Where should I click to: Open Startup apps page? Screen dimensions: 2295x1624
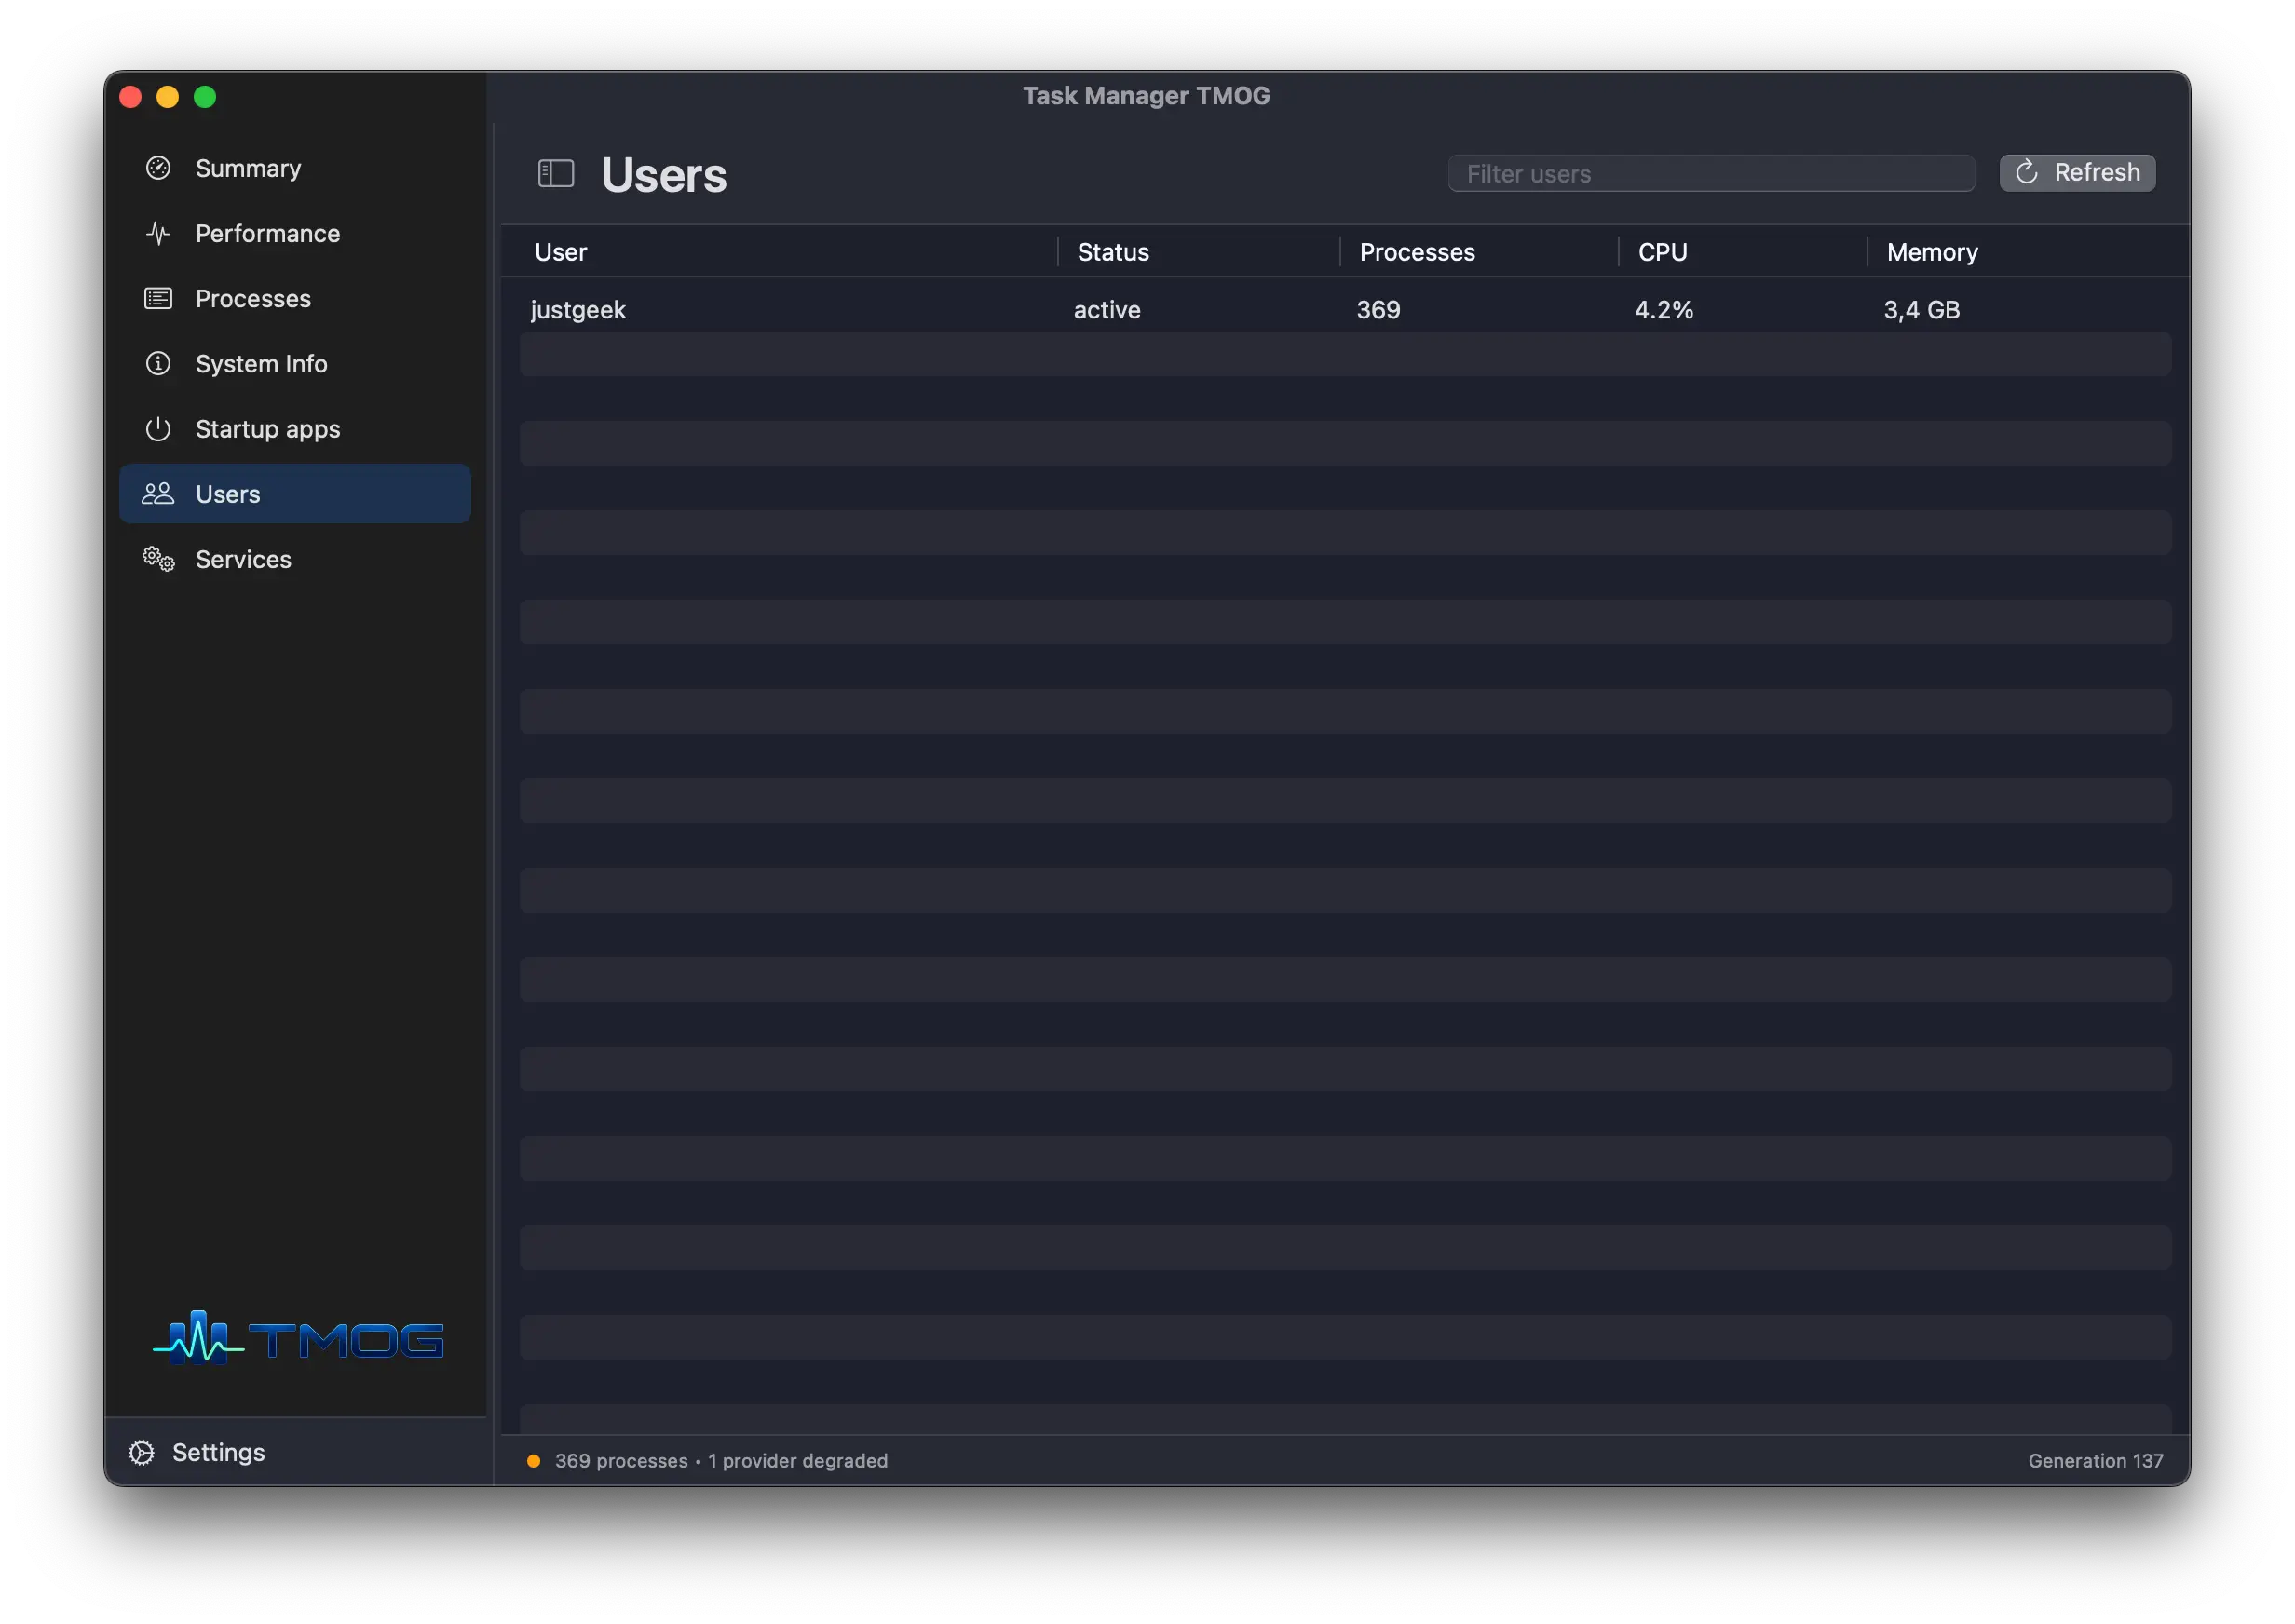point(295,428)
